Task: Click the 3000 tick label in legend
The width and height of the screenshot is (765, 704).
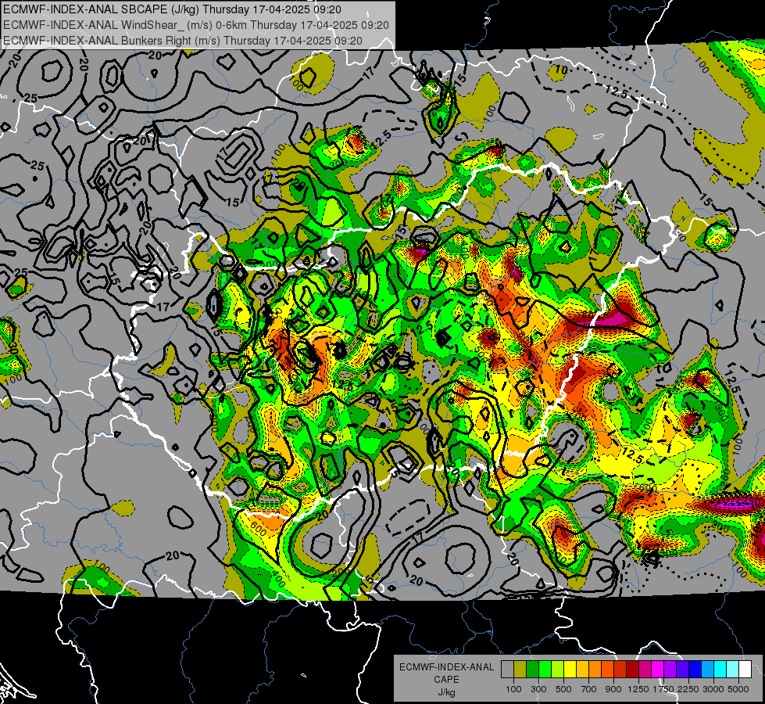Action: [713, 689]
